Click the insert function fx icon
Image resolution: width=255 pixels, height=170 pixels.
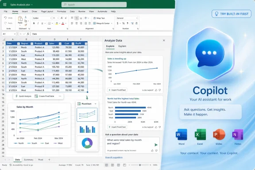pyautogui.click(x=28, y=34)
